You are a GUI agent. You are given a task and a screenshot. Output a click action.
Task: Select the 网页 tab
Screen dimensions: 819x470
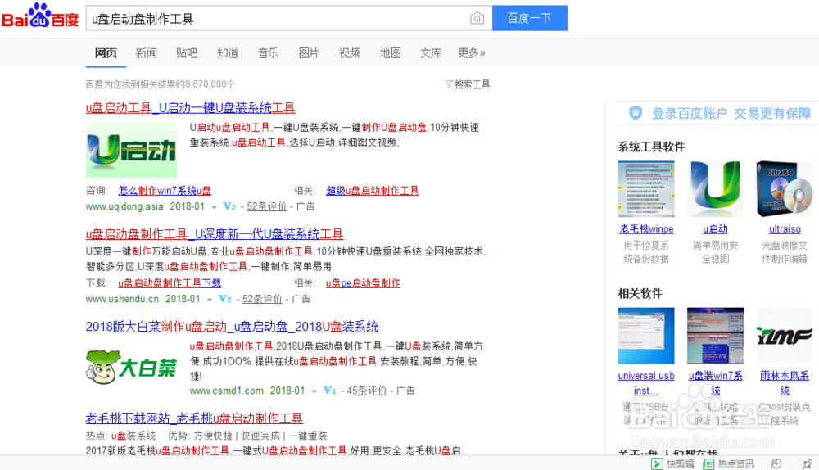106,53
